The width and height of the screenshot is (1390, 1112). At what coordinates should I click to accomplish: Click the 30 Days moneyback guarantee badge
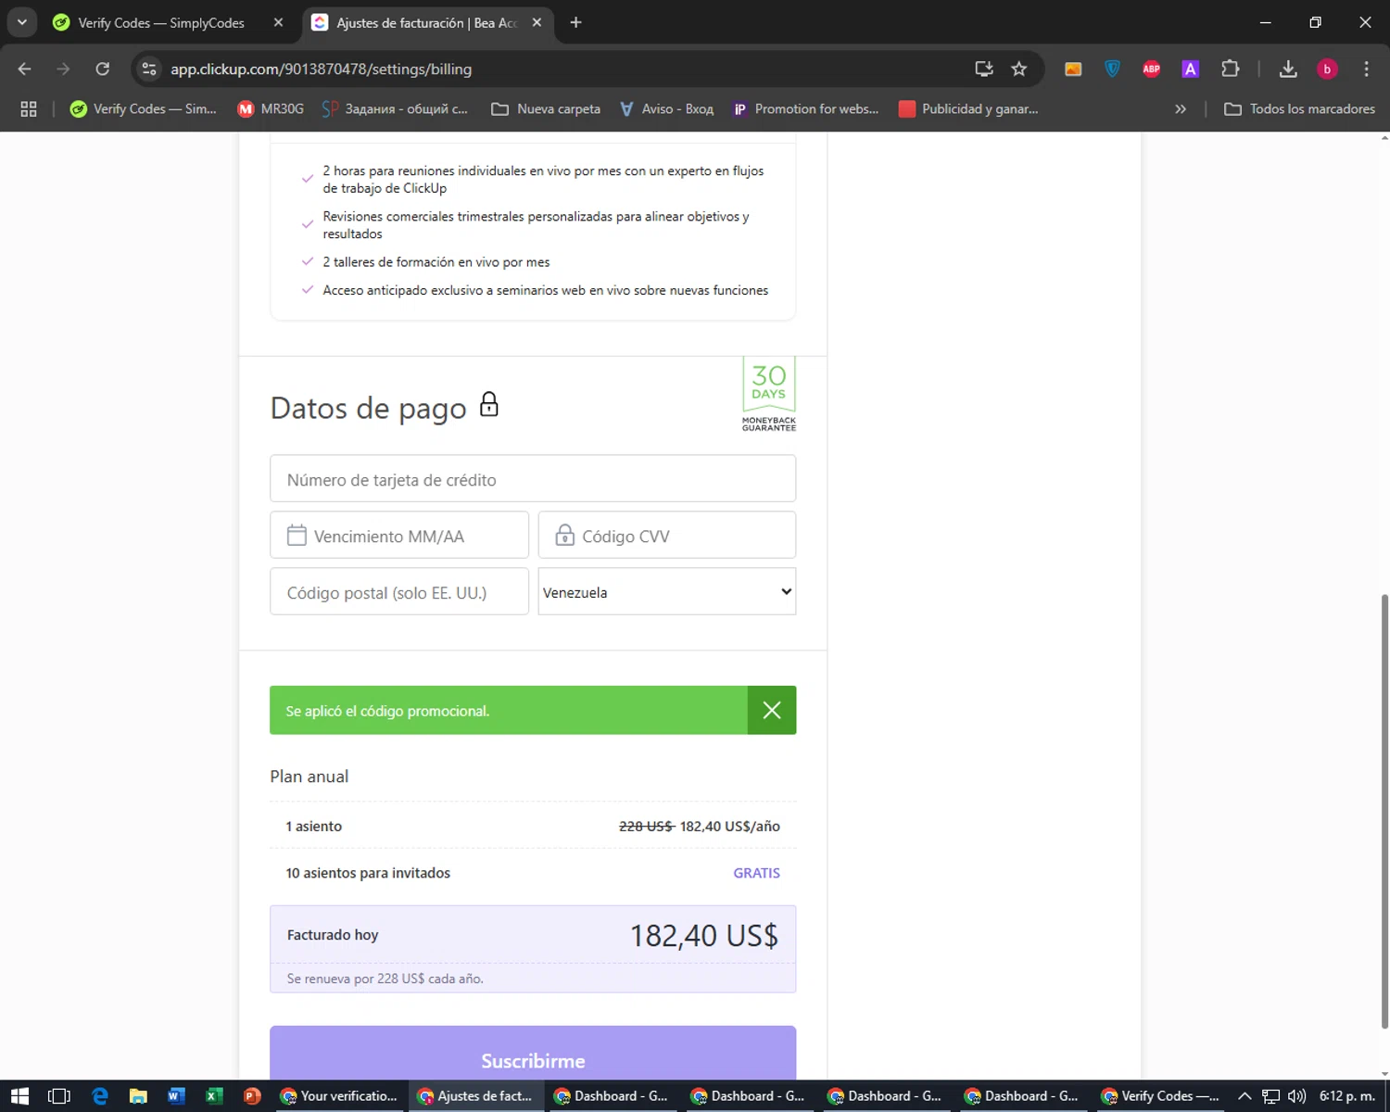pyautogui.click(x=769, y=396)
